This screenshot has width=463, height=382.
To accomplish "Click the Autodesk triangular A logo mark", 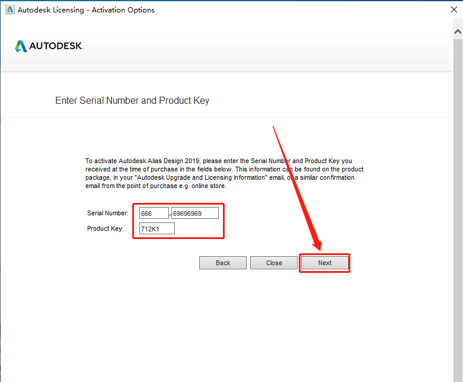I will (21, 46).
